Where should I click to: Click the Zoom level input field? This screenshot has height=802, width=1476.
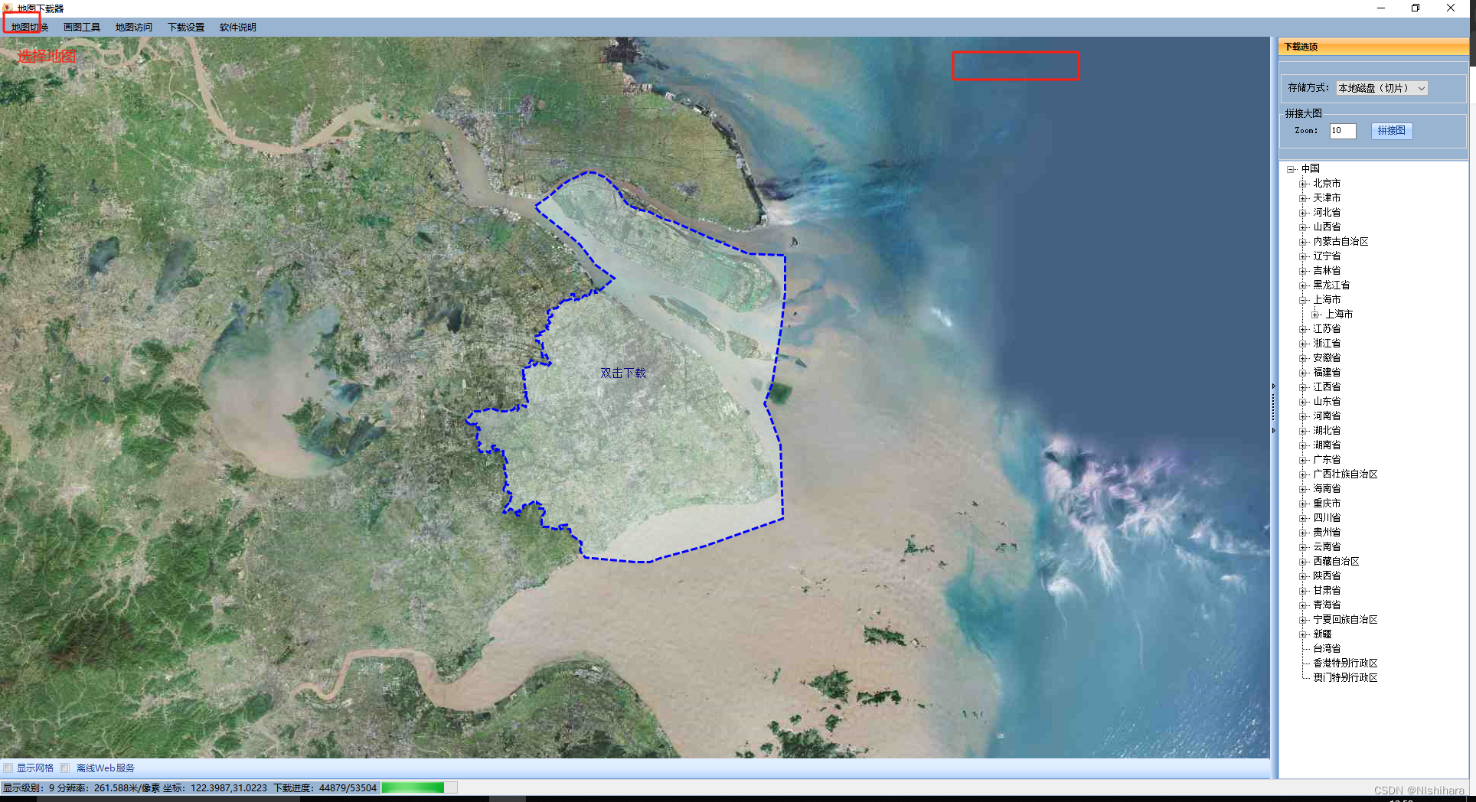click(x=1343, y=131)
